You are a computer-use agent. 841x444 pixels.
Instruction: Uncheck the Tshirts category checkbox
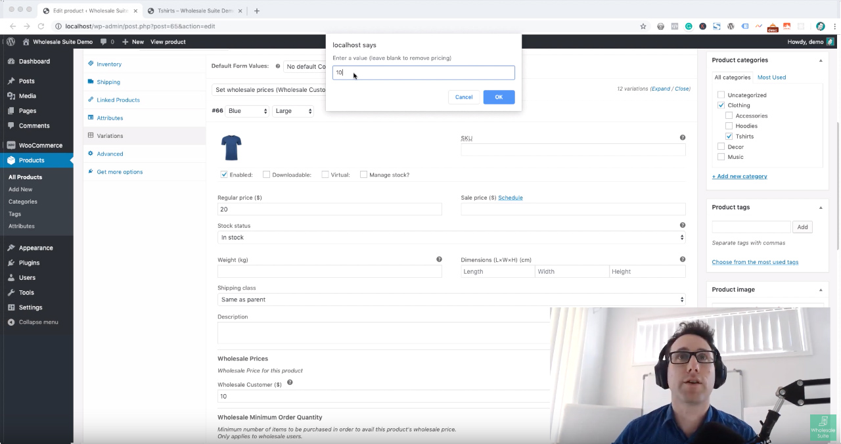(729, 136)
